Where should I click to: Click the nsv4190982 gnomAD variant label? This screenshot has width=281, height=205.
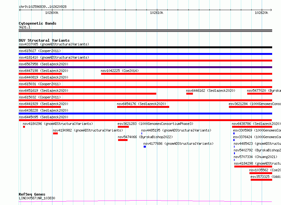click(x=88, y=130)
